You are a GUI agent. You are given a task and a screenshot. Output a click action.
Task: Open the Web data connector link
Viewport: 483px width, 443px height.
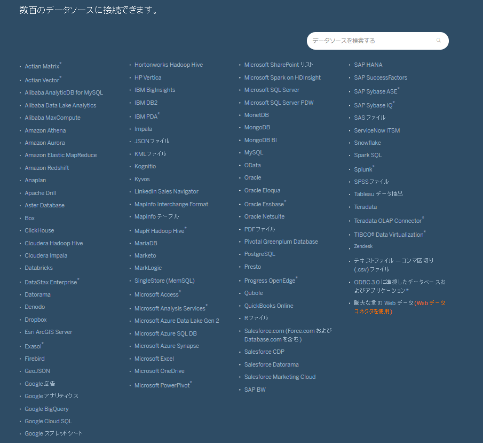(400, 307)
